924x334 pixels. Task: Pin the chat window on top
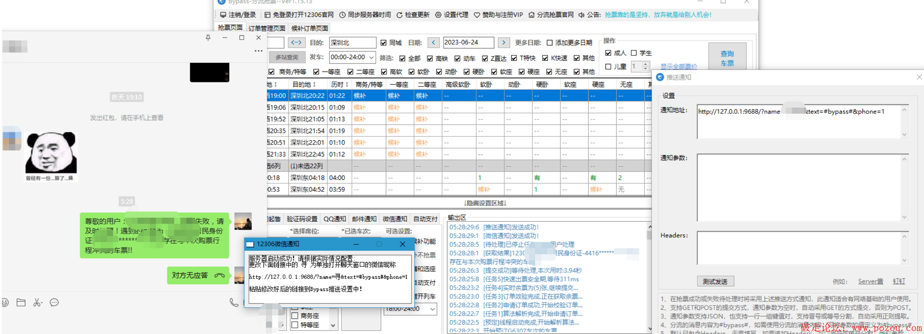pyautogui.click(x=208, y=38)
